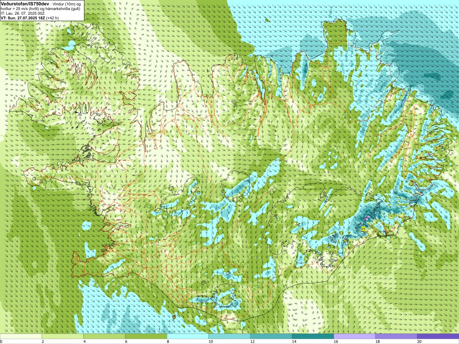Click the 14–16 m/s dark teal legend swatch
Screen dimensions: 459x344
pyautogui.click(x=313, y=336)
